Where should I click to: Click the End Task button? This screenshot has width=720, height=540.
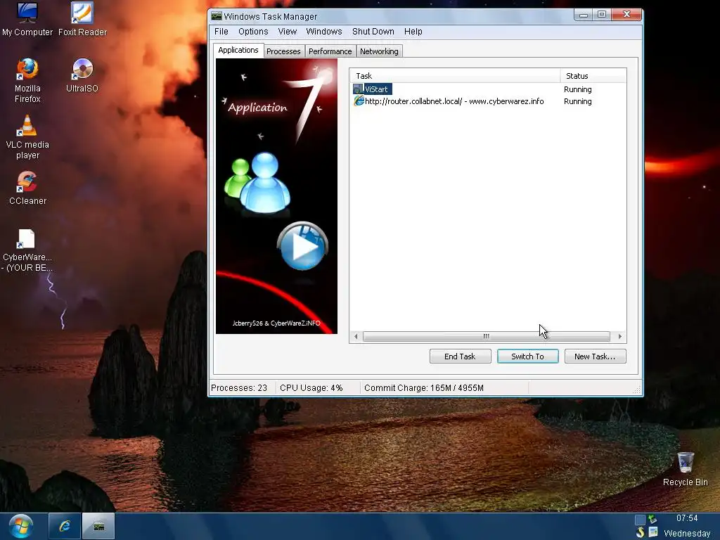[x=460, y=356]
